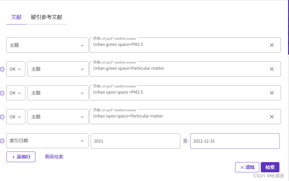This screenshot has width=289, height=181.
Task: Switch to the 文献 tab
Action: (16, 17)
